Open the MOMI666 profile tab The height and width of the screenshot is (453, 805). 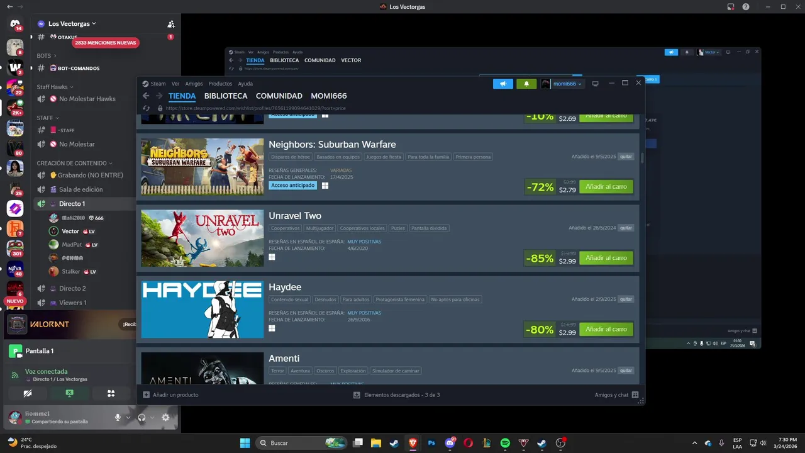(329, 96)
